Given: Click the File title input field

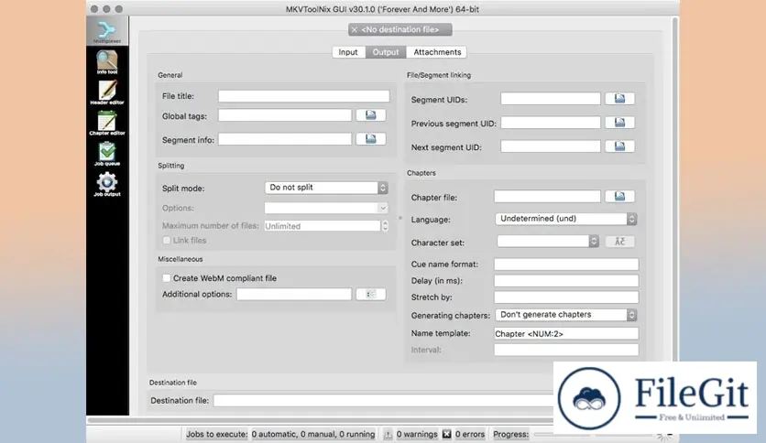Looking at the screenshot, I should (304, 96).
